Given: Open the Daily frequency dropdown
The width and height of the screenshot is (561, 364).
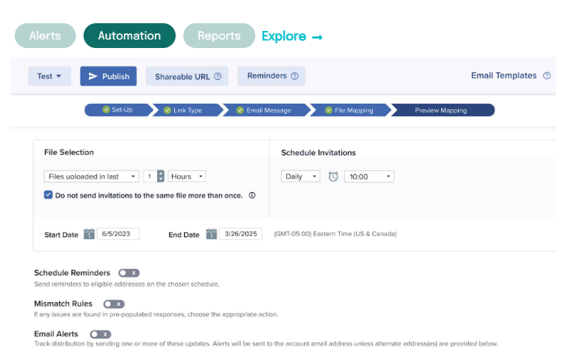Looking at the screenshot, I should (x=300, y=177).
